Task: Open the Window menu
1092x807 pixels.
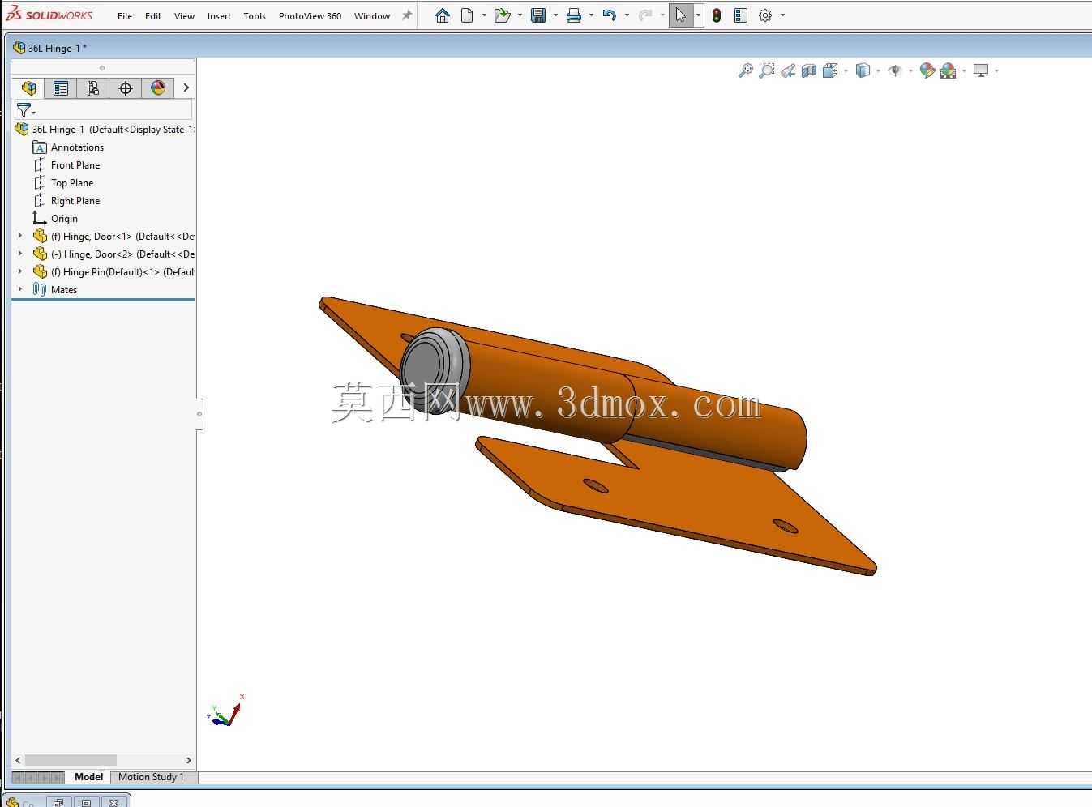Action: click(372, 16)
